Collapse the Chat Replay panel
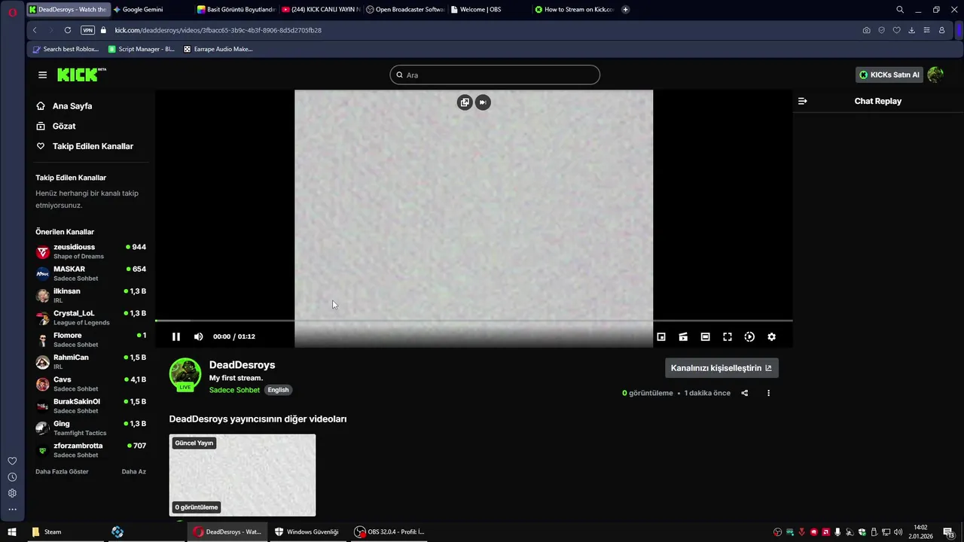 (x=803, y=101)
